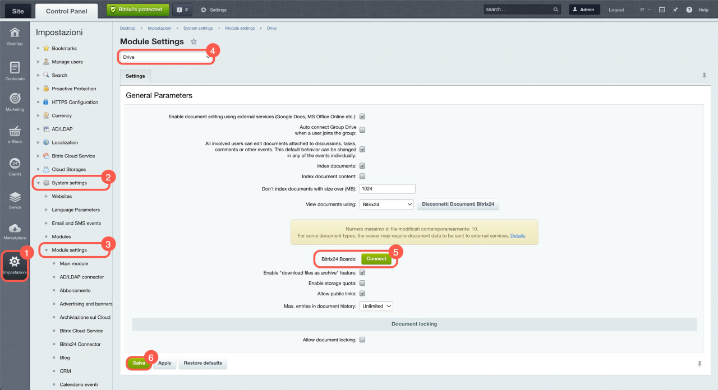Open Main module in settings tree

click(x=73, y=263)
